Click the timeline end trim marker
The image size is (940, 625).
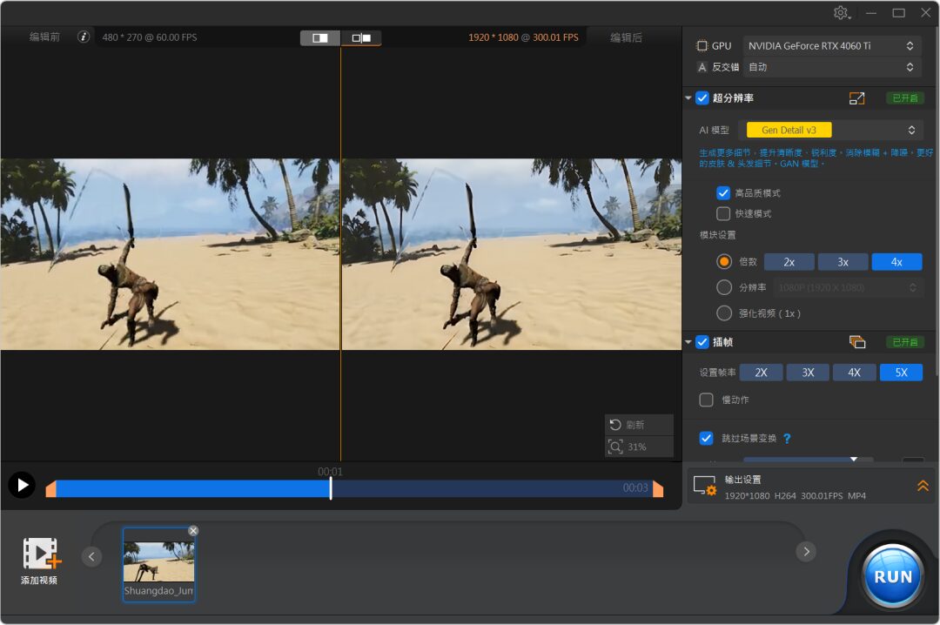(x=658, y=489)
